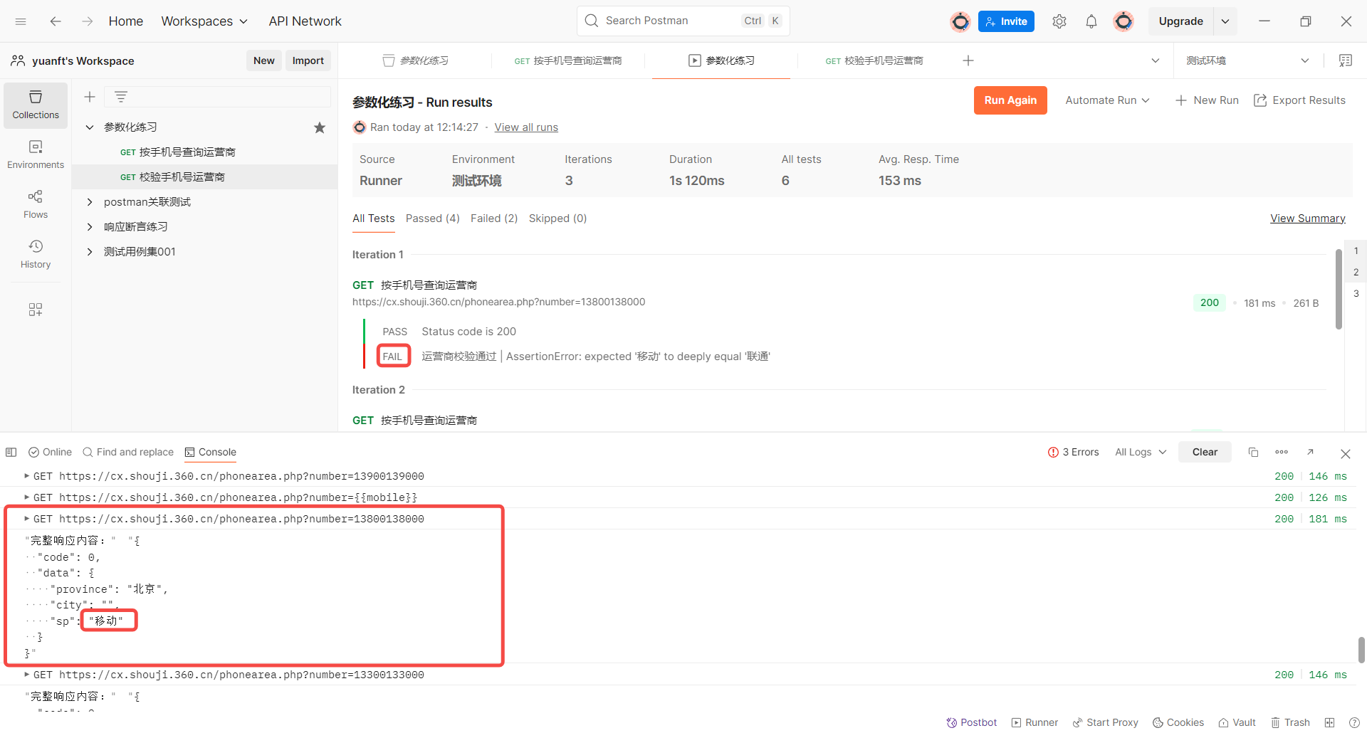Viewport: 1367px width, 733px height.
Task: Pop out the console in new window
Action: click(x=1310, y=453)
